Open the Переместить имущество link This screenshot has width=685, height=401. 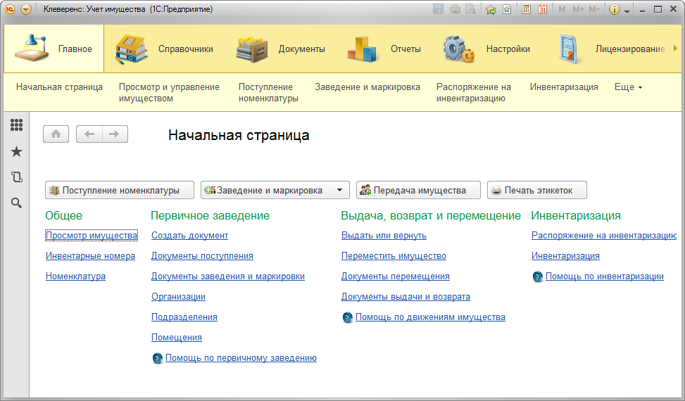point(394,255)
